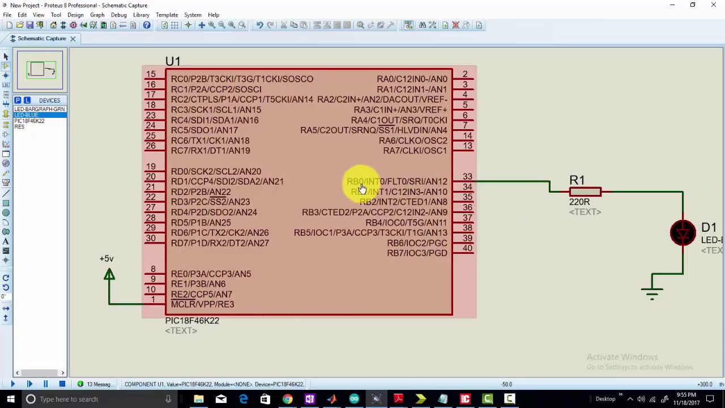Open the Library menu
Image resolution: width=725 pixels, height=408 pixels.
point(141,15)
